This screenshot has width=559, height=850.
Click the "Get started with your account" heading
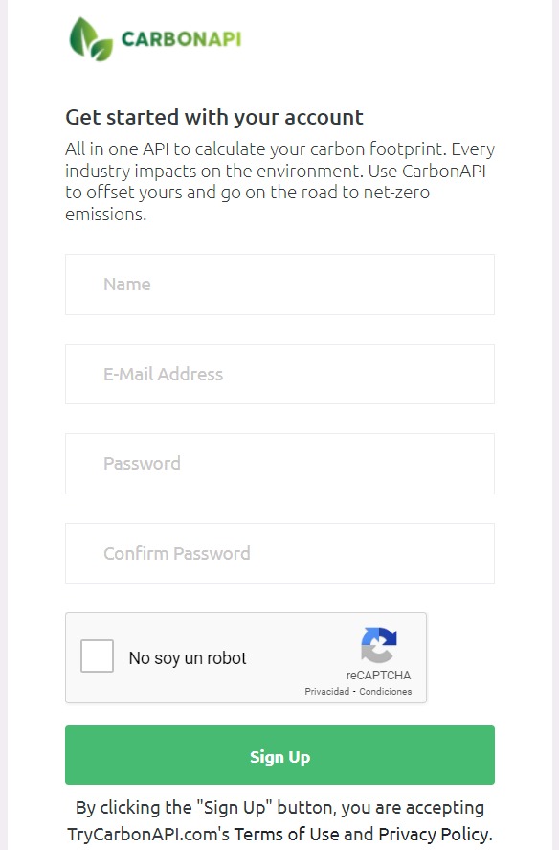(x=214, y=117)
